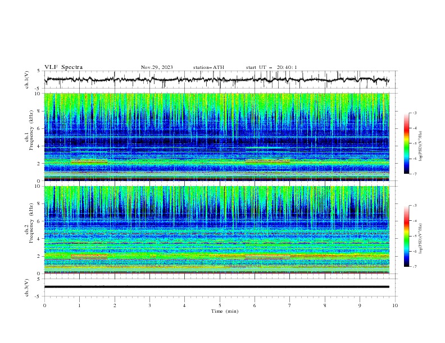Click the '10' kHz tick of ch.1 spectrogram
Screen dimensions: 445x343
click(x=38, y=94)
